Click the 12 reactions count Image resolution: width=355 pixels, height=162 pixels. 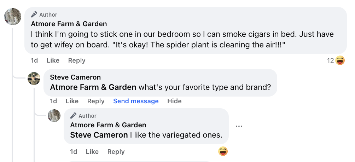[x=330, y=61]
